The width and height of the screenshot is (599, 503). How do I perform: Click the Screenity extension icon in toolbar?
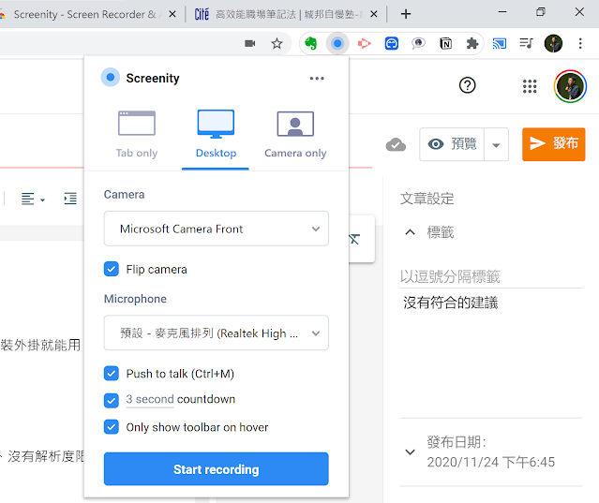pos(337,43)
